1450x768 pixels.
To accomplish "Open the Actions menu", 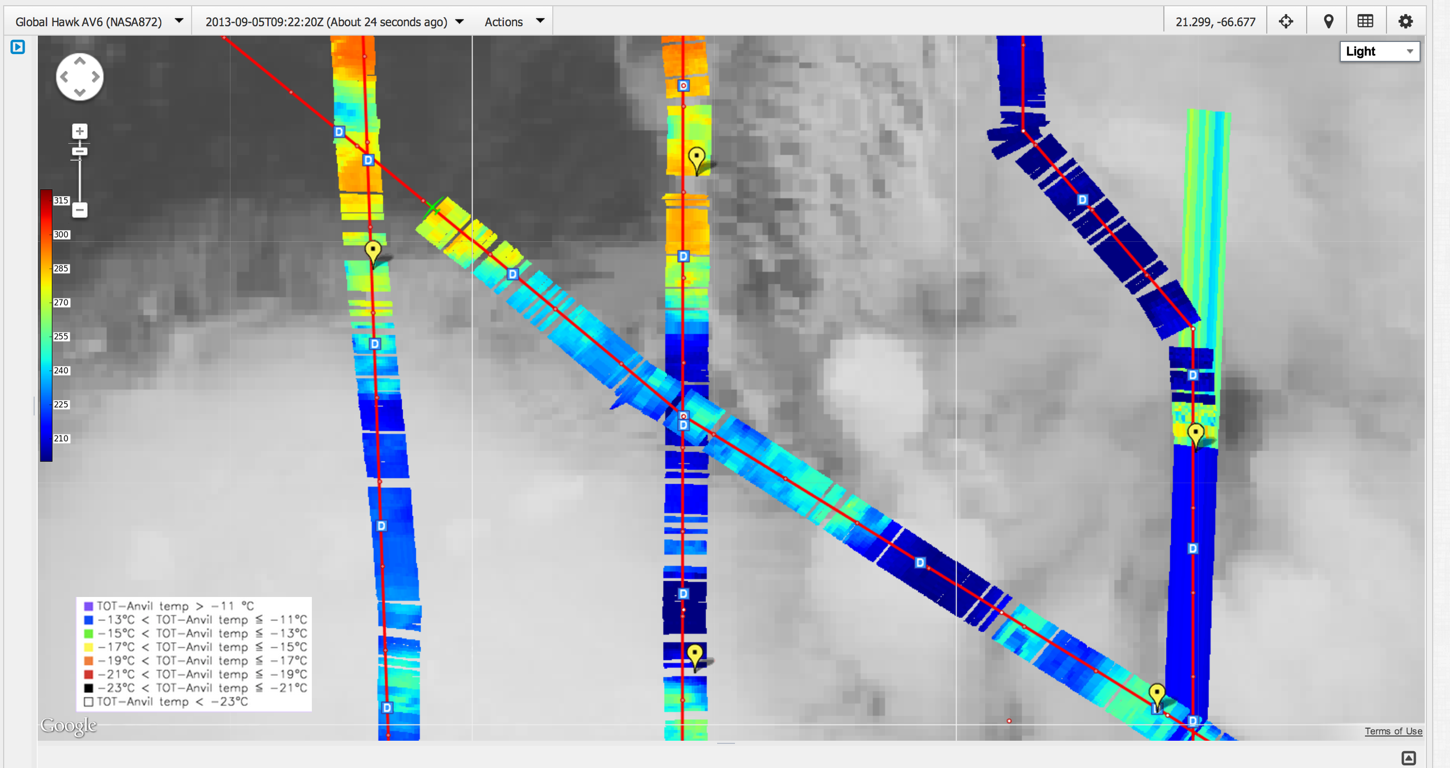I will click(x=513, y=22).
